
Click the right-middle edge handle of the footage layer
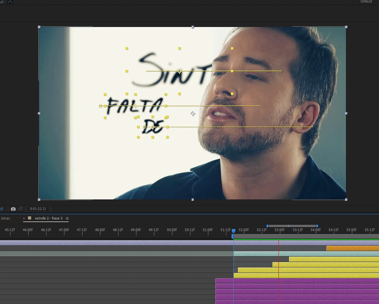[x=346, y=113]
